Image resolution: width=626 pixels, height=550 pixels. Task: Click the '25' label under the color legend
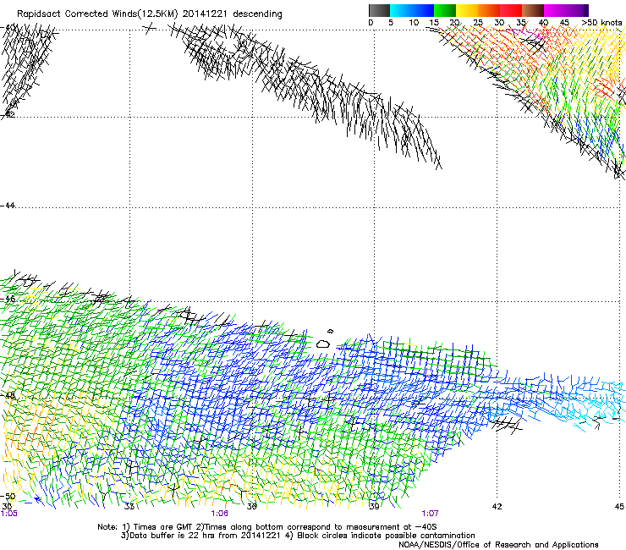click(x=477, y=23)
